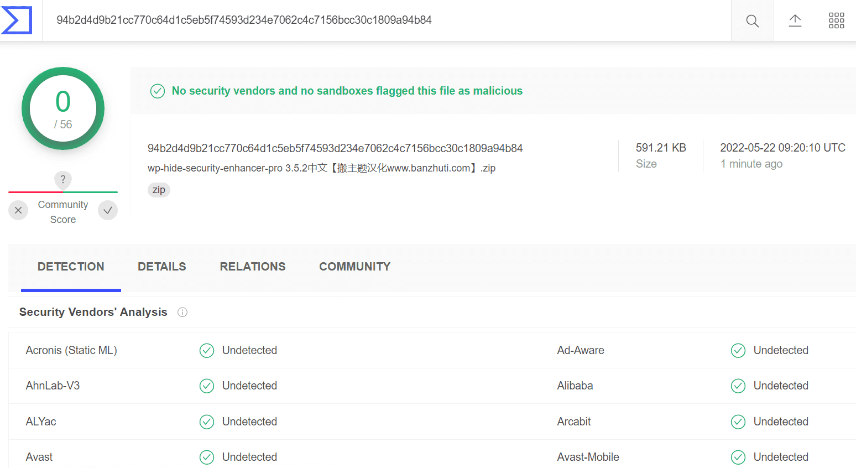Switch to the DETAILS tab
Viewport: 856px width, 468px height.
coord(161,267)
